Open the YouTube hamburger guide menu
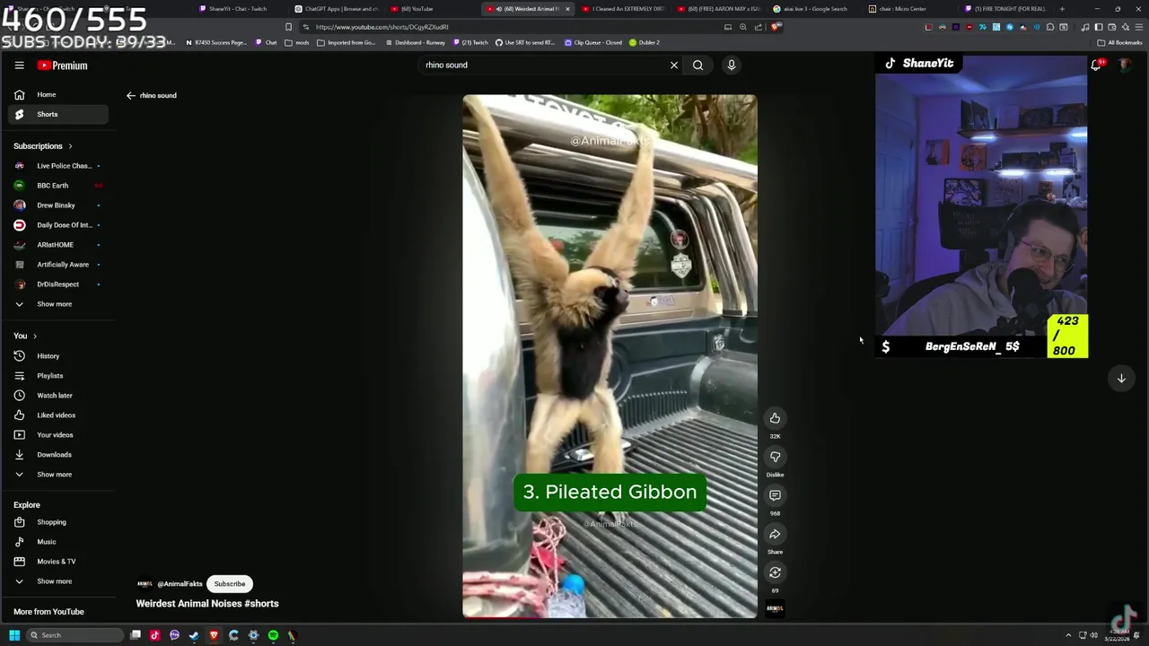This screenshot has height=646, width=1149. pos(19,65)
